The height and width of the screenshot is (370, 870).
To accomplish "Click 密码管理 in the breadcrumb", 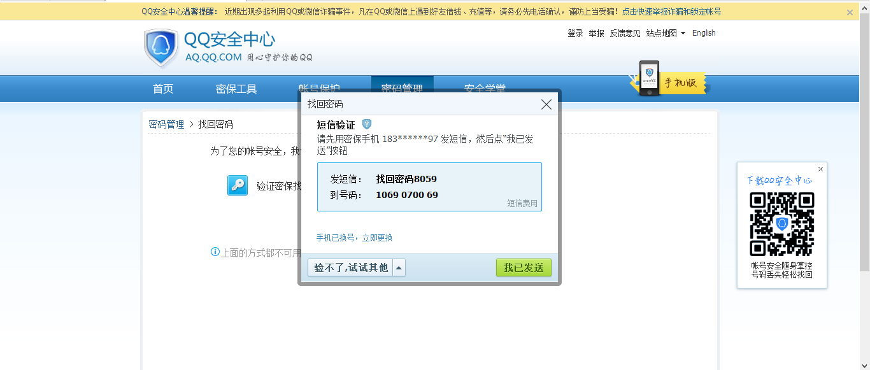I will point(166,124).
